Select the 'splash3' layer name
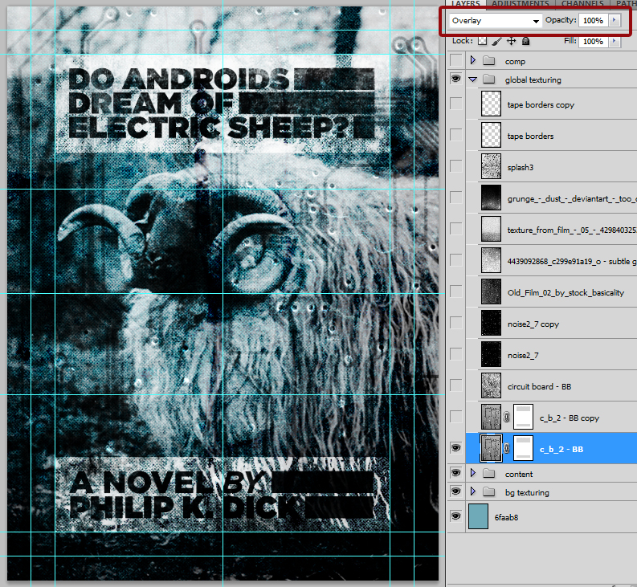The height and width of the screenshot is (587, 637). 521,167
